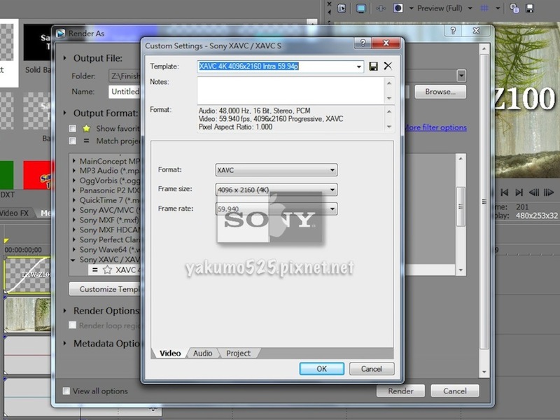
Task: Switch to the Video tab
Action: [170, 353]
